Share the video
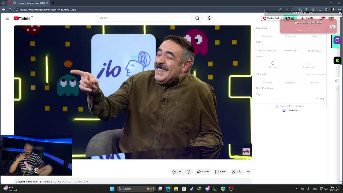This screenshot has height=193, width=343. coord(203,172)
